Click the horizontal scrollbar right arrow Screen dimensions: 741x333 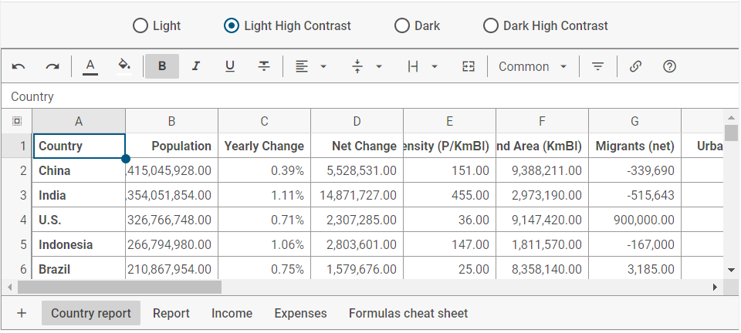715,287
